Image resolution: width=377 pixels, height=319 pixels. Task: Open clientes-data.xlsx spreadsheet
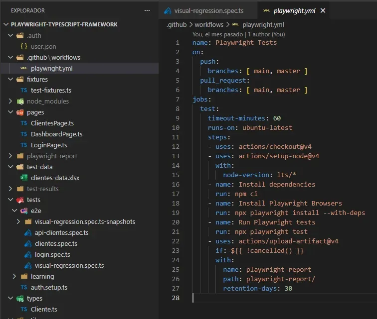(x=55, y=178)
